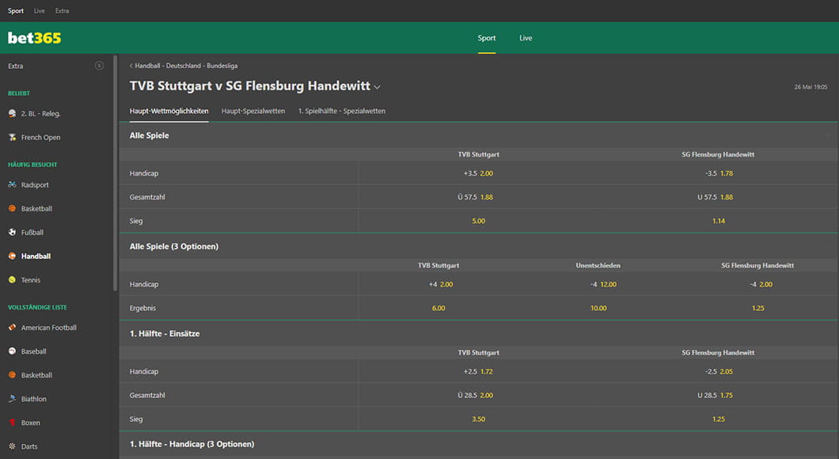839x459 pixels.
Task: Click the Handball icon in sidebar
Action: coord(12,256)
